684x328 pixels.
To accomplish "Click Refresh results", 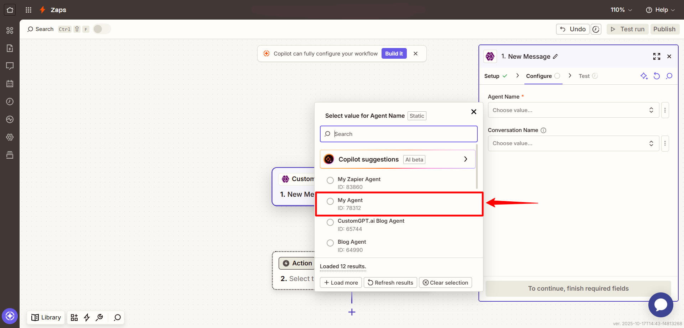I will pyautogui.click(x=390, y=282).
